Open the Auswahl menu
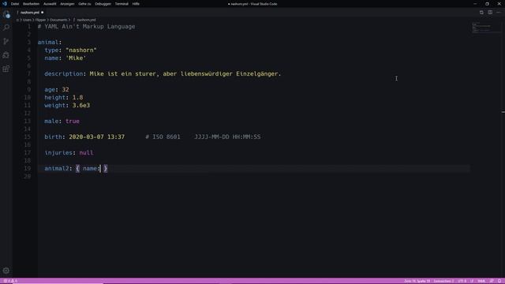 point(50,4)
